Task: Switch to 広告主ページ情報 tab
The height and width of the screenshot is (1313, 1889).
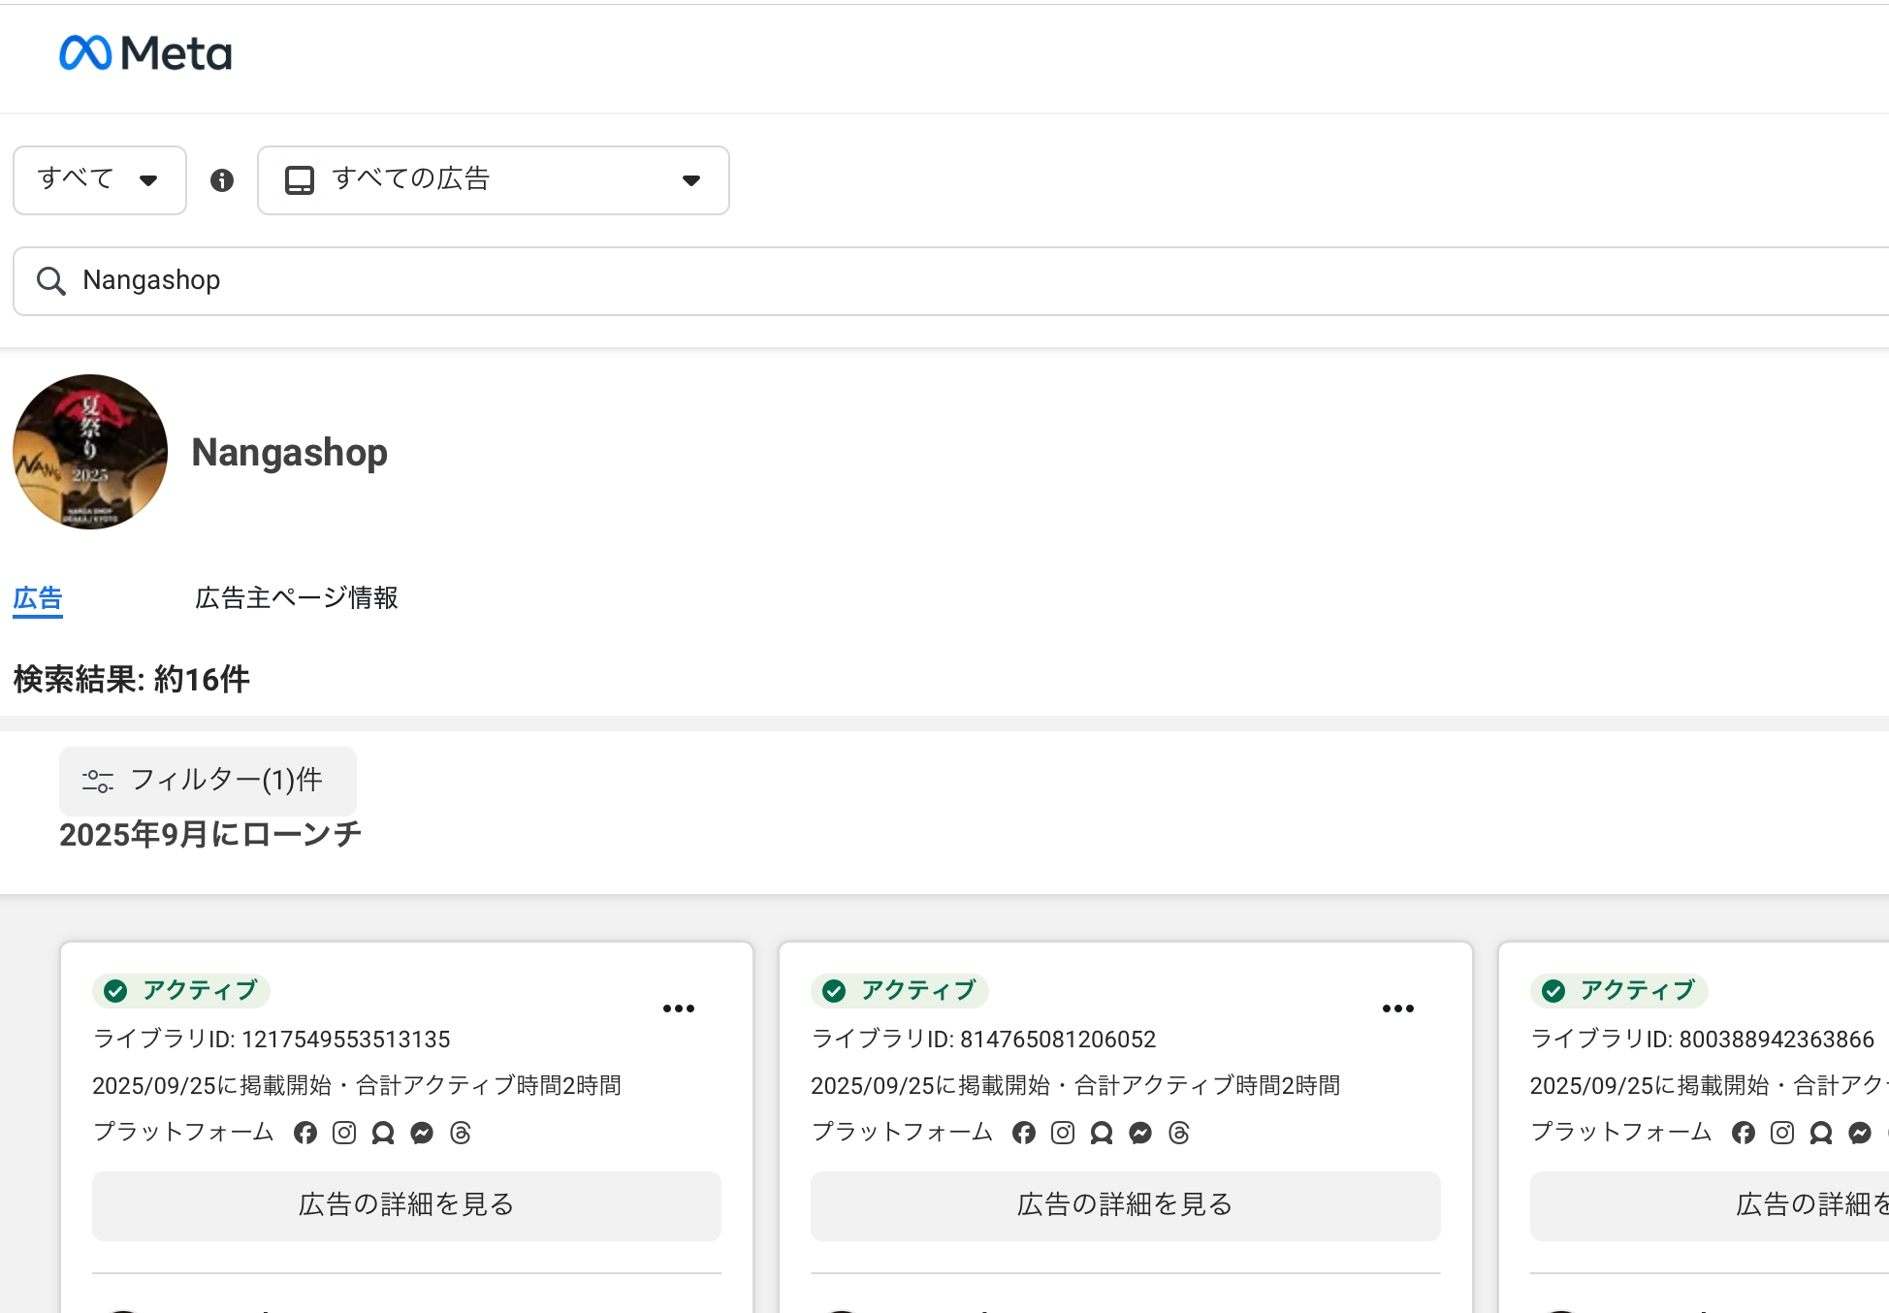Action: (297, 598)
